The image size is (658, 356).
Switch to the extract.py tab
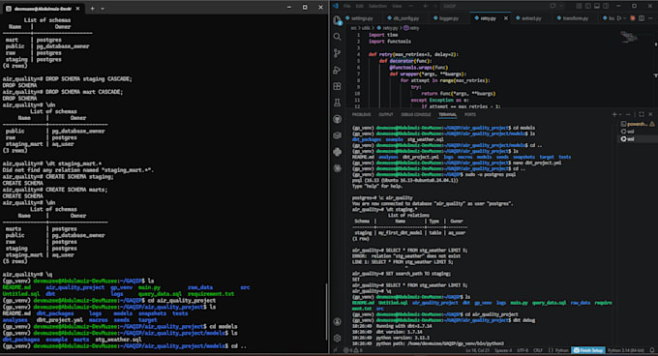click(531, 18)
